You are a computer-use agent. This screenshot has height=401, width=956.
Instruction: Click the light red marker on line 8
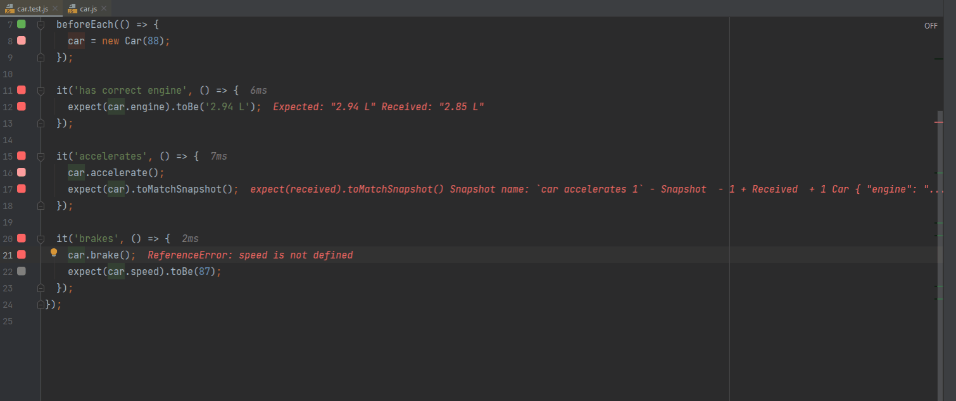[22, 41]
